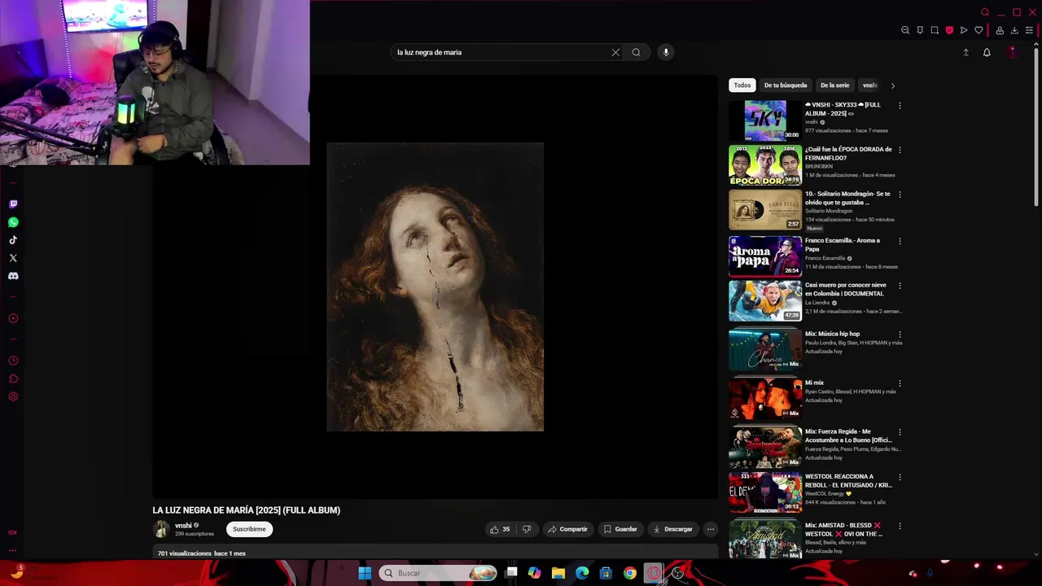Open File Explorer from the taskbar
Viewport: 1042px width, 586px height.
pos(558,573)
